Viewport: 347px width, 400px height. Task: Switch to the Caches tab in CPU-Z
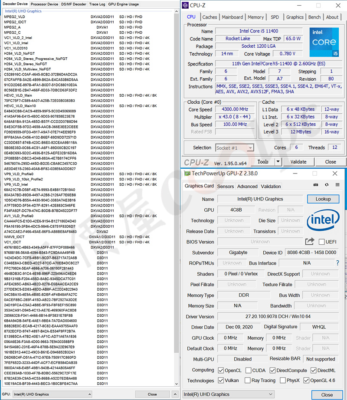(210, 17)
